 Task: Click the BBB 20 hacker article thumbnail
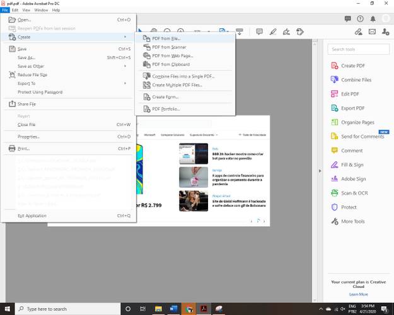pos(194,154)
